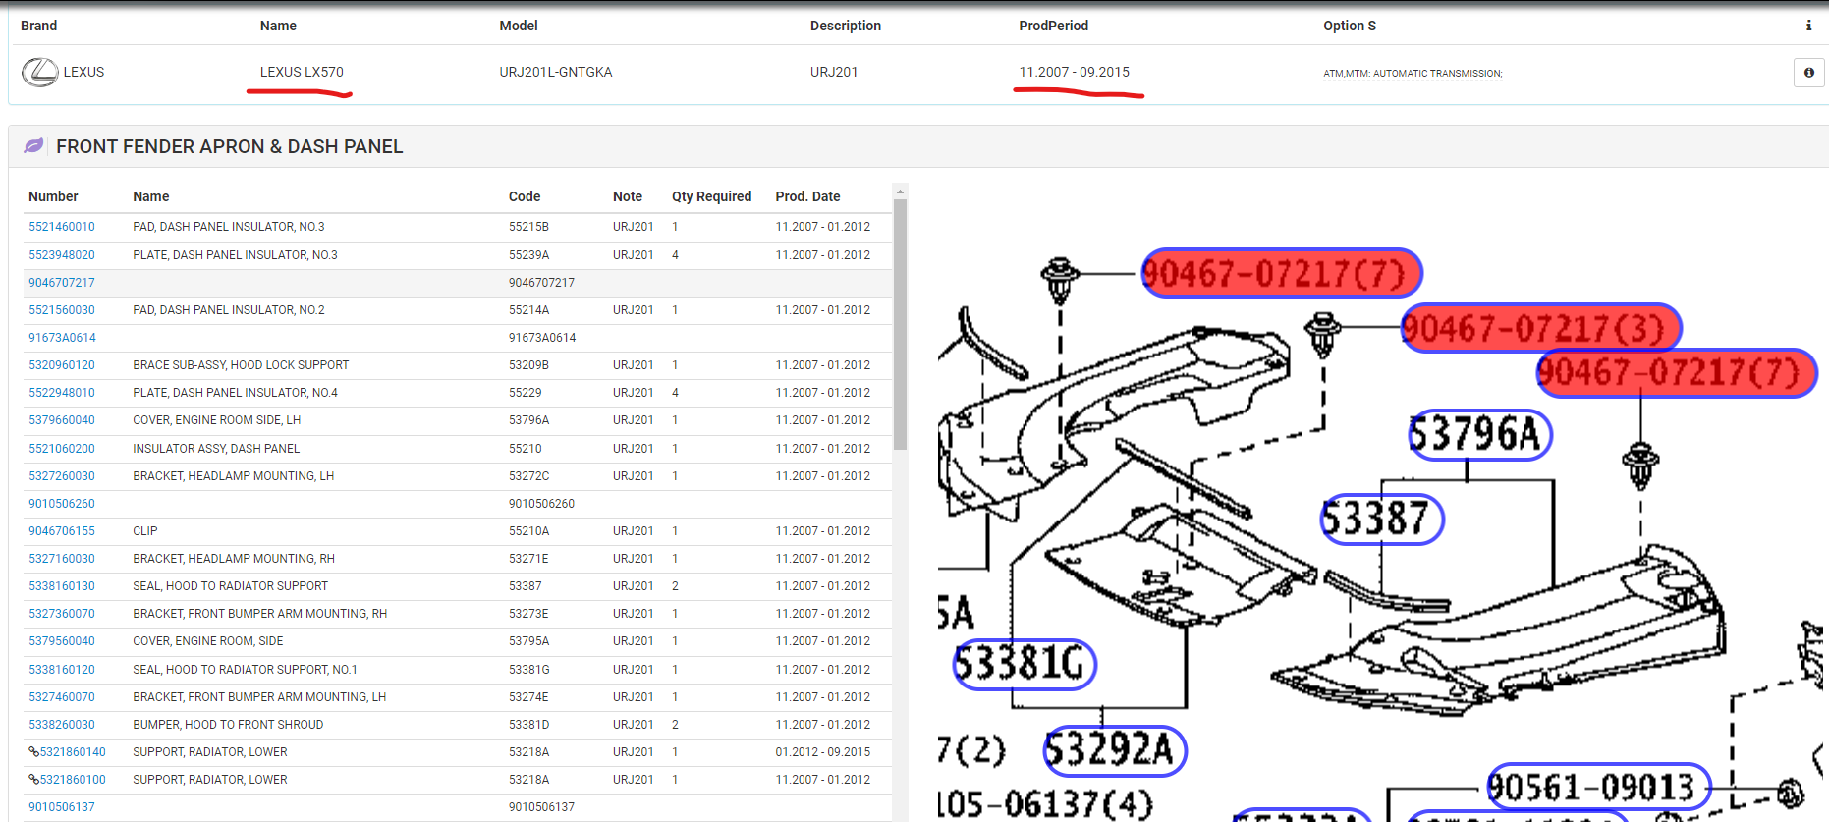Open part number 5338160120
Screen dimensions: 1829x822
click(62, 670)
